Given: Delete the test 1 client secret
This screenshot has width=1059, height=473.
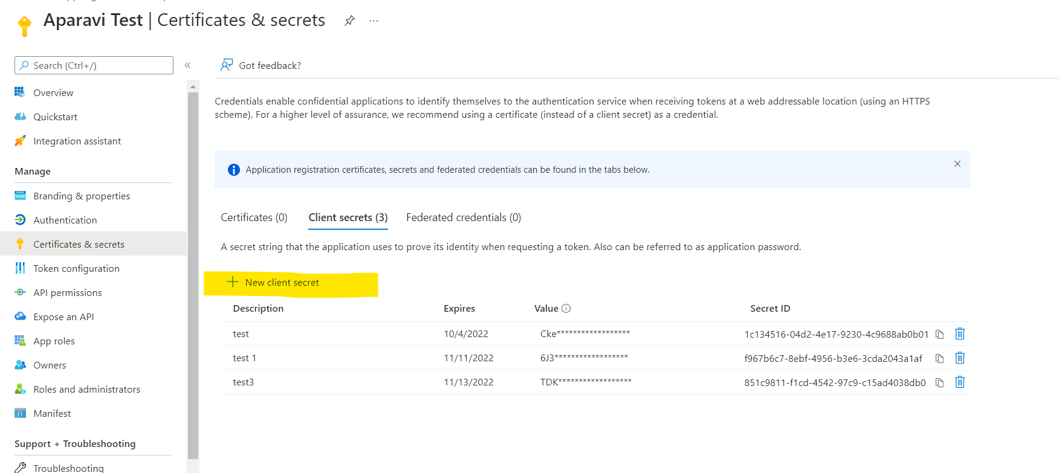Looking at the screenshot, I should click(x=960, y=358).
